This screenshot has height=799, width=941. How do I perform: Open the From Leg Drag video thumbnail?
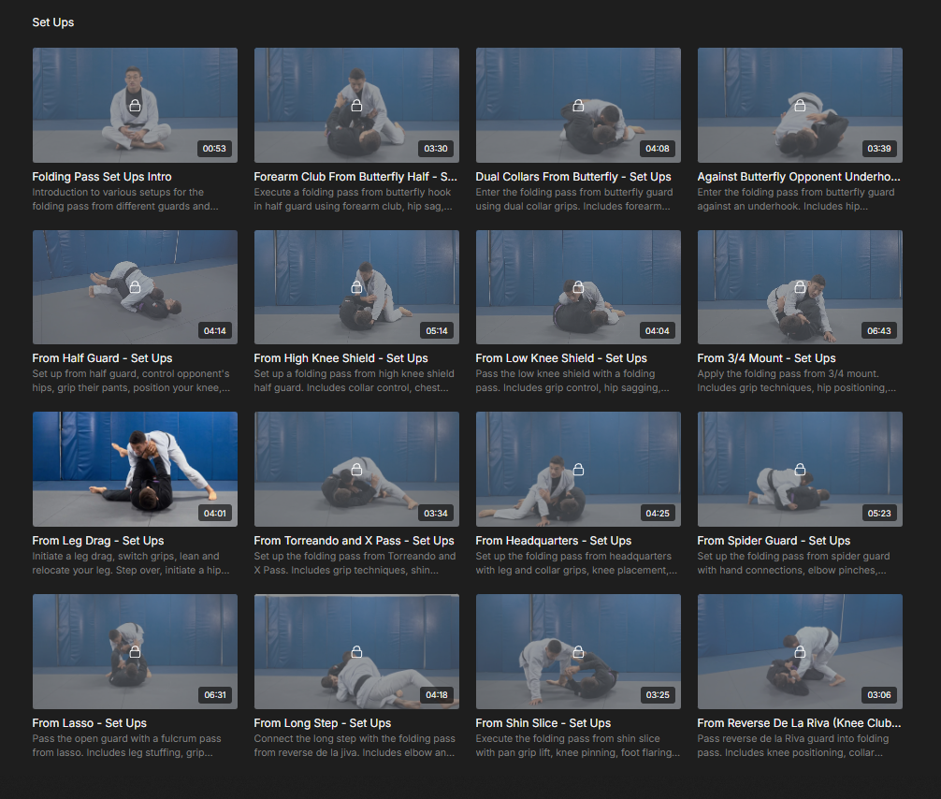[135, 470]
